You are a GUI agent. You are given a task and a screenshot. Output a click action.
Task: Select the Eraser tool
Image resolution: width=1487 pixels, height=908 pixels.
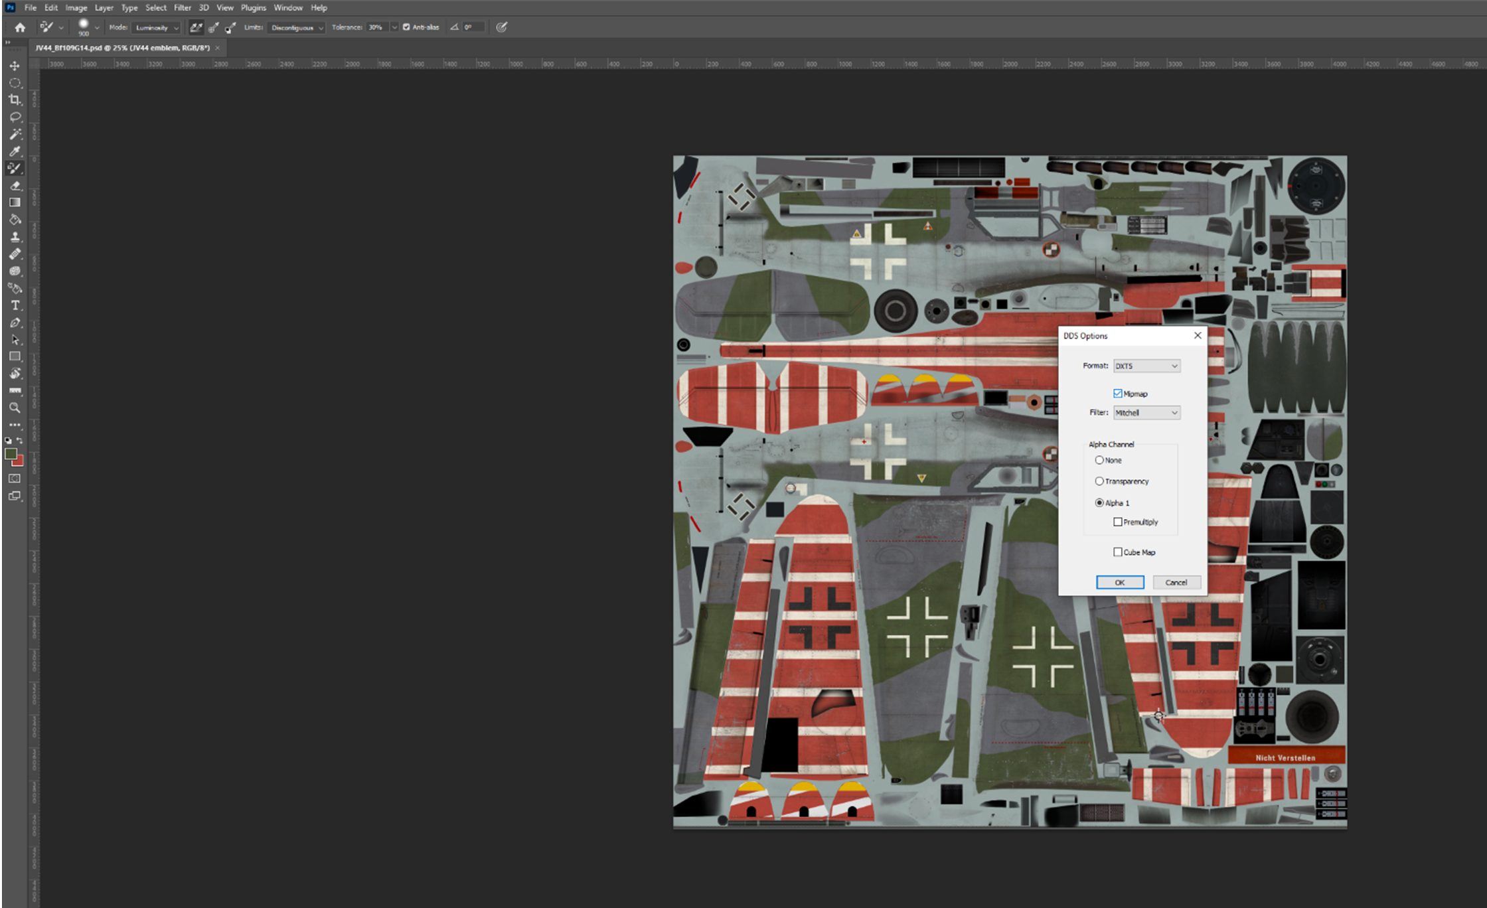point(15,186)
